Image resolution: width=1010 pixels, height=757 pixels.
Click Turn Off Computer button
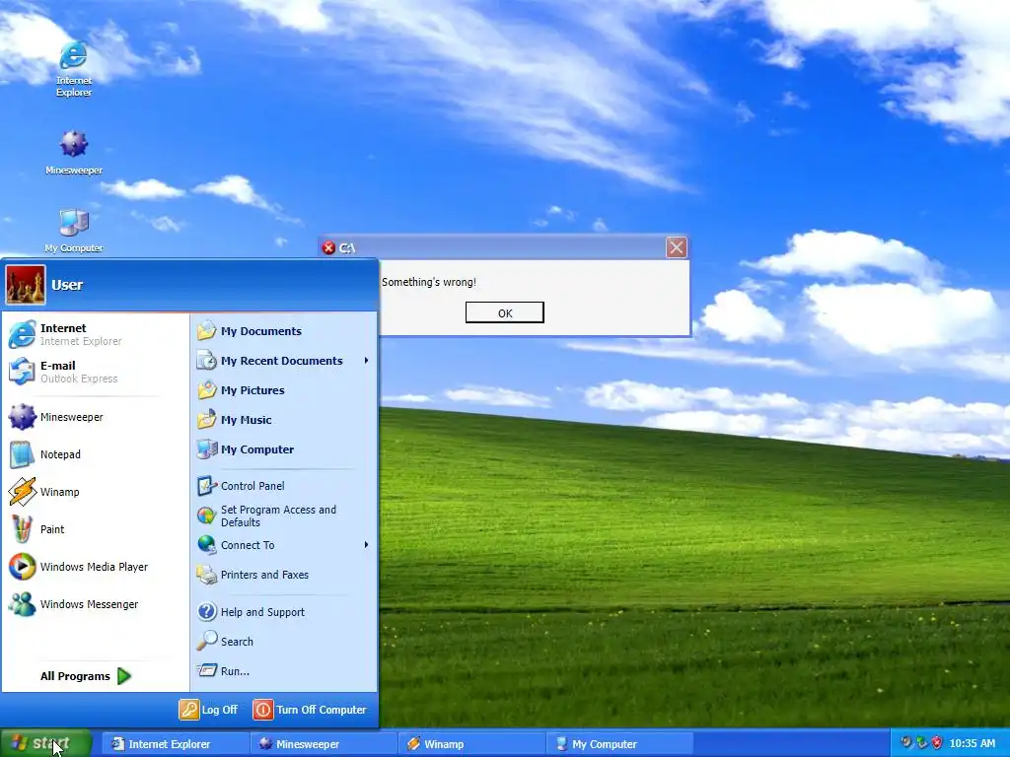(x=311, y=710)
